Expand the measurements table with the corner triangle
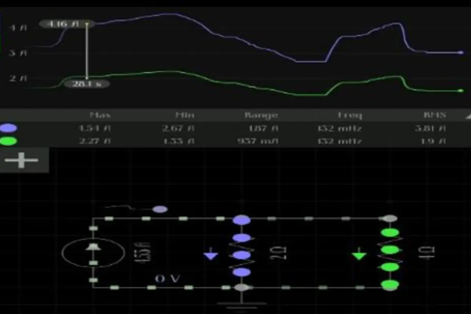Screen dimensions: 471x314 tap(467, 116)
